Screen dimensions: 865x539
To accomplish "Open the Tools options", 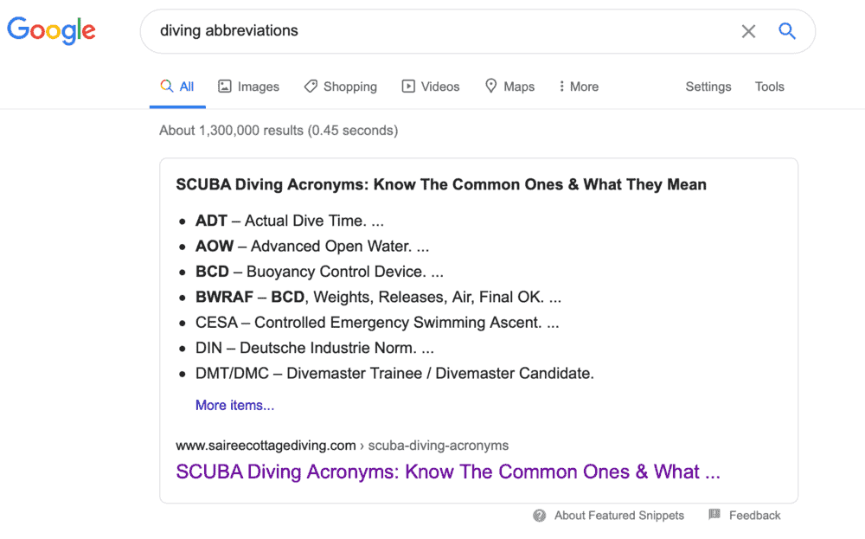I will click(769, 87).
